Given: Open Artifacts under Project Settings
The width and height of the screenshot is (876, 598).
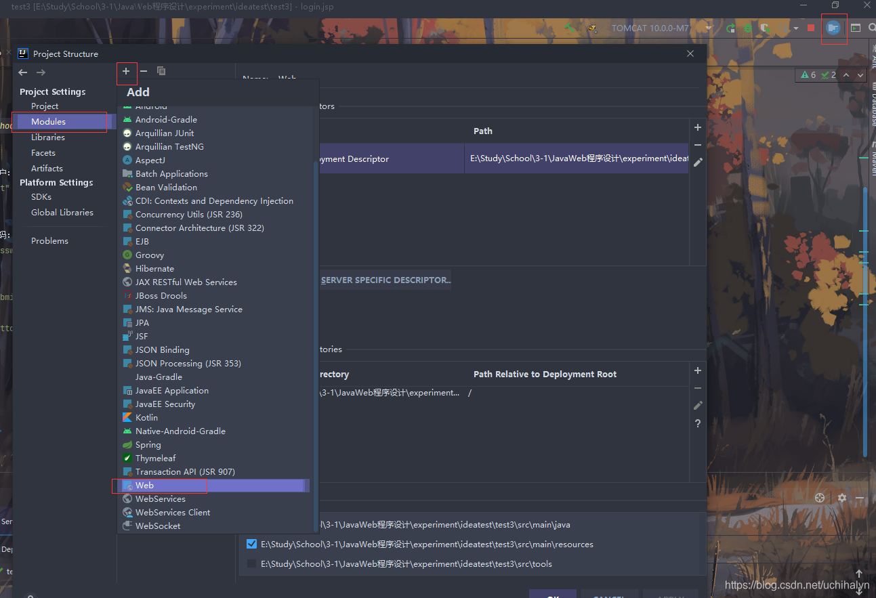Looking at the screenshot, I should click(47, 168).
